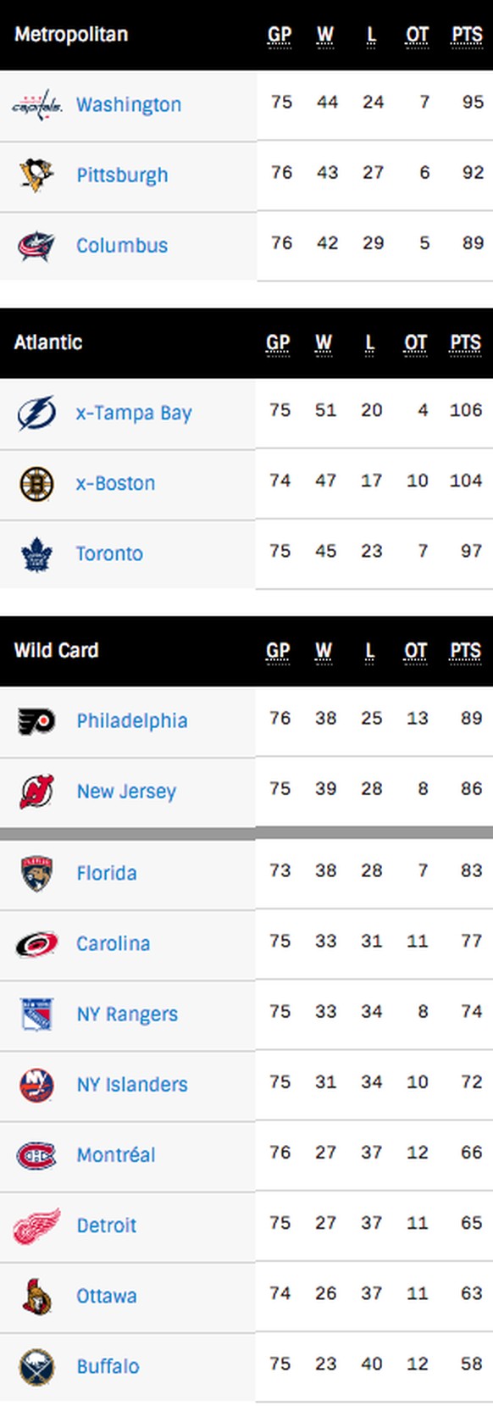Open the Ottawa team link

[x=107, y=1296]
